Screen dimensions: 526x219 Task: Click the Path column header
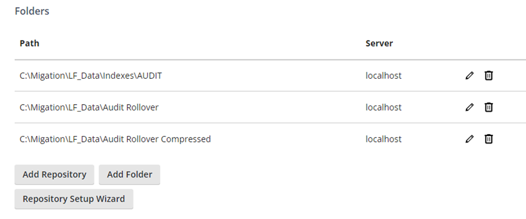30,43
